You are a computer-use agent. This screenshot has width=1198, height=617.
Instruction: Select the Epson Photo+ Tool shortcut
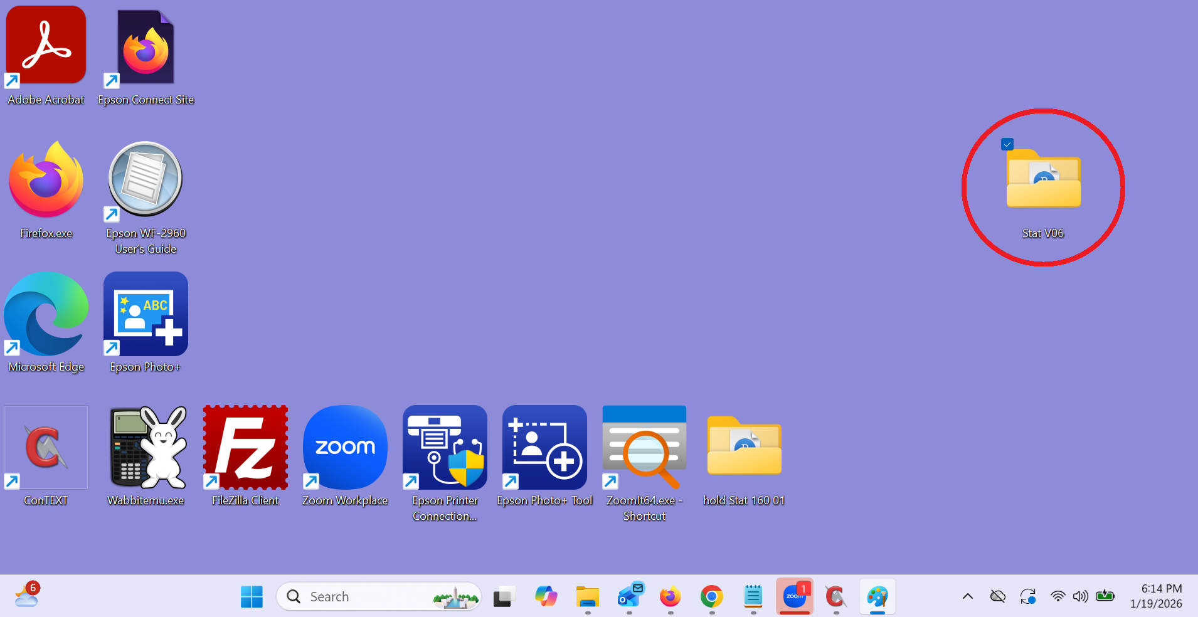click(544, 447)
